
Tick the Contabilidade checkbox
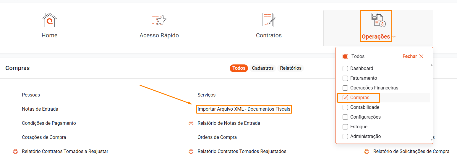coord(345,107)
